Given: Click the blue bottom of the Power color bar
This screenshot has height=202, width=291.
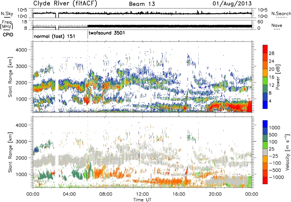Looking at the screenshot, I should [265, 105].
